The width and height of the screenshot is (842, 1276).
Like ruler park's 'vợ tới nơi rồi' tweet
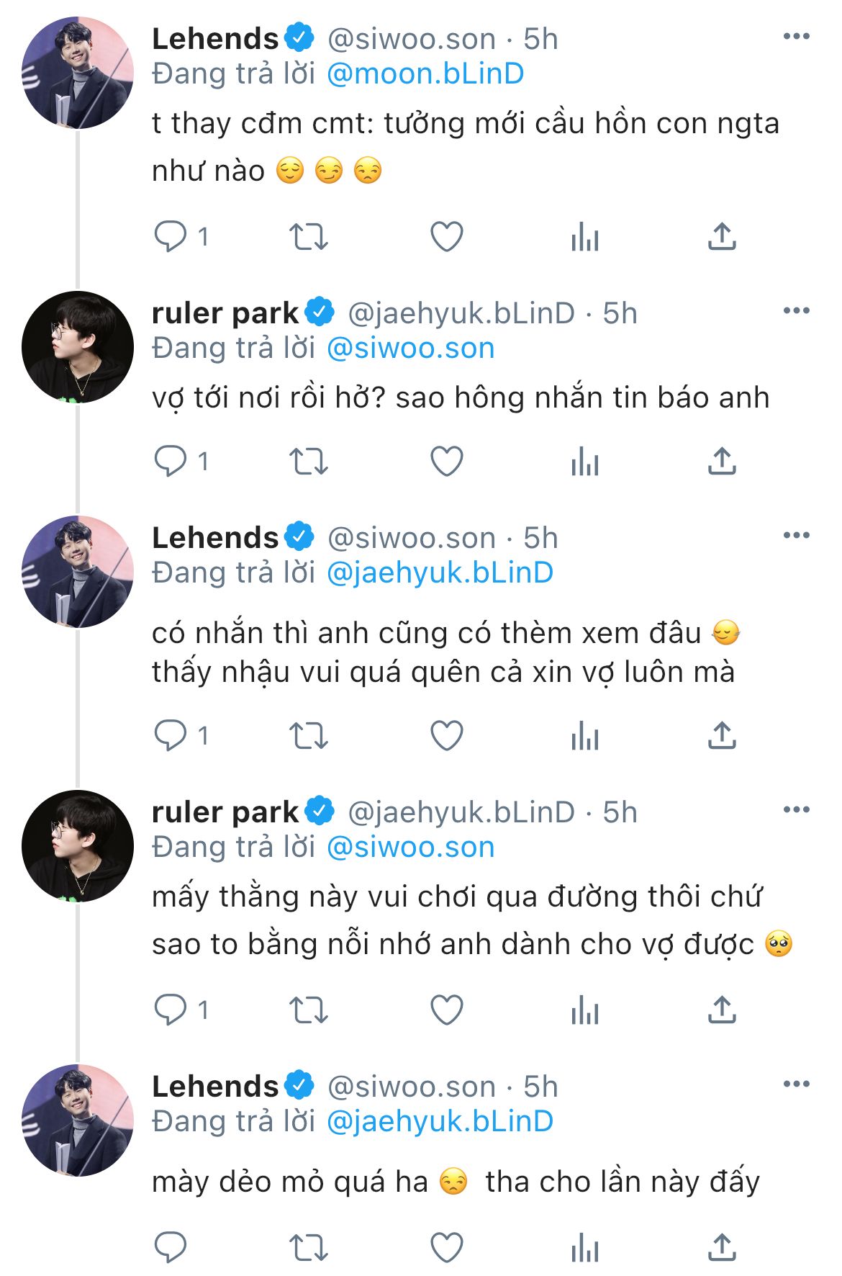point(446,462)
